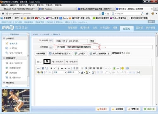The height and width of the screenshot is (114, 158).
Task: Go to the 帳戶管理 navigation tab
Action: click(150, 27)
